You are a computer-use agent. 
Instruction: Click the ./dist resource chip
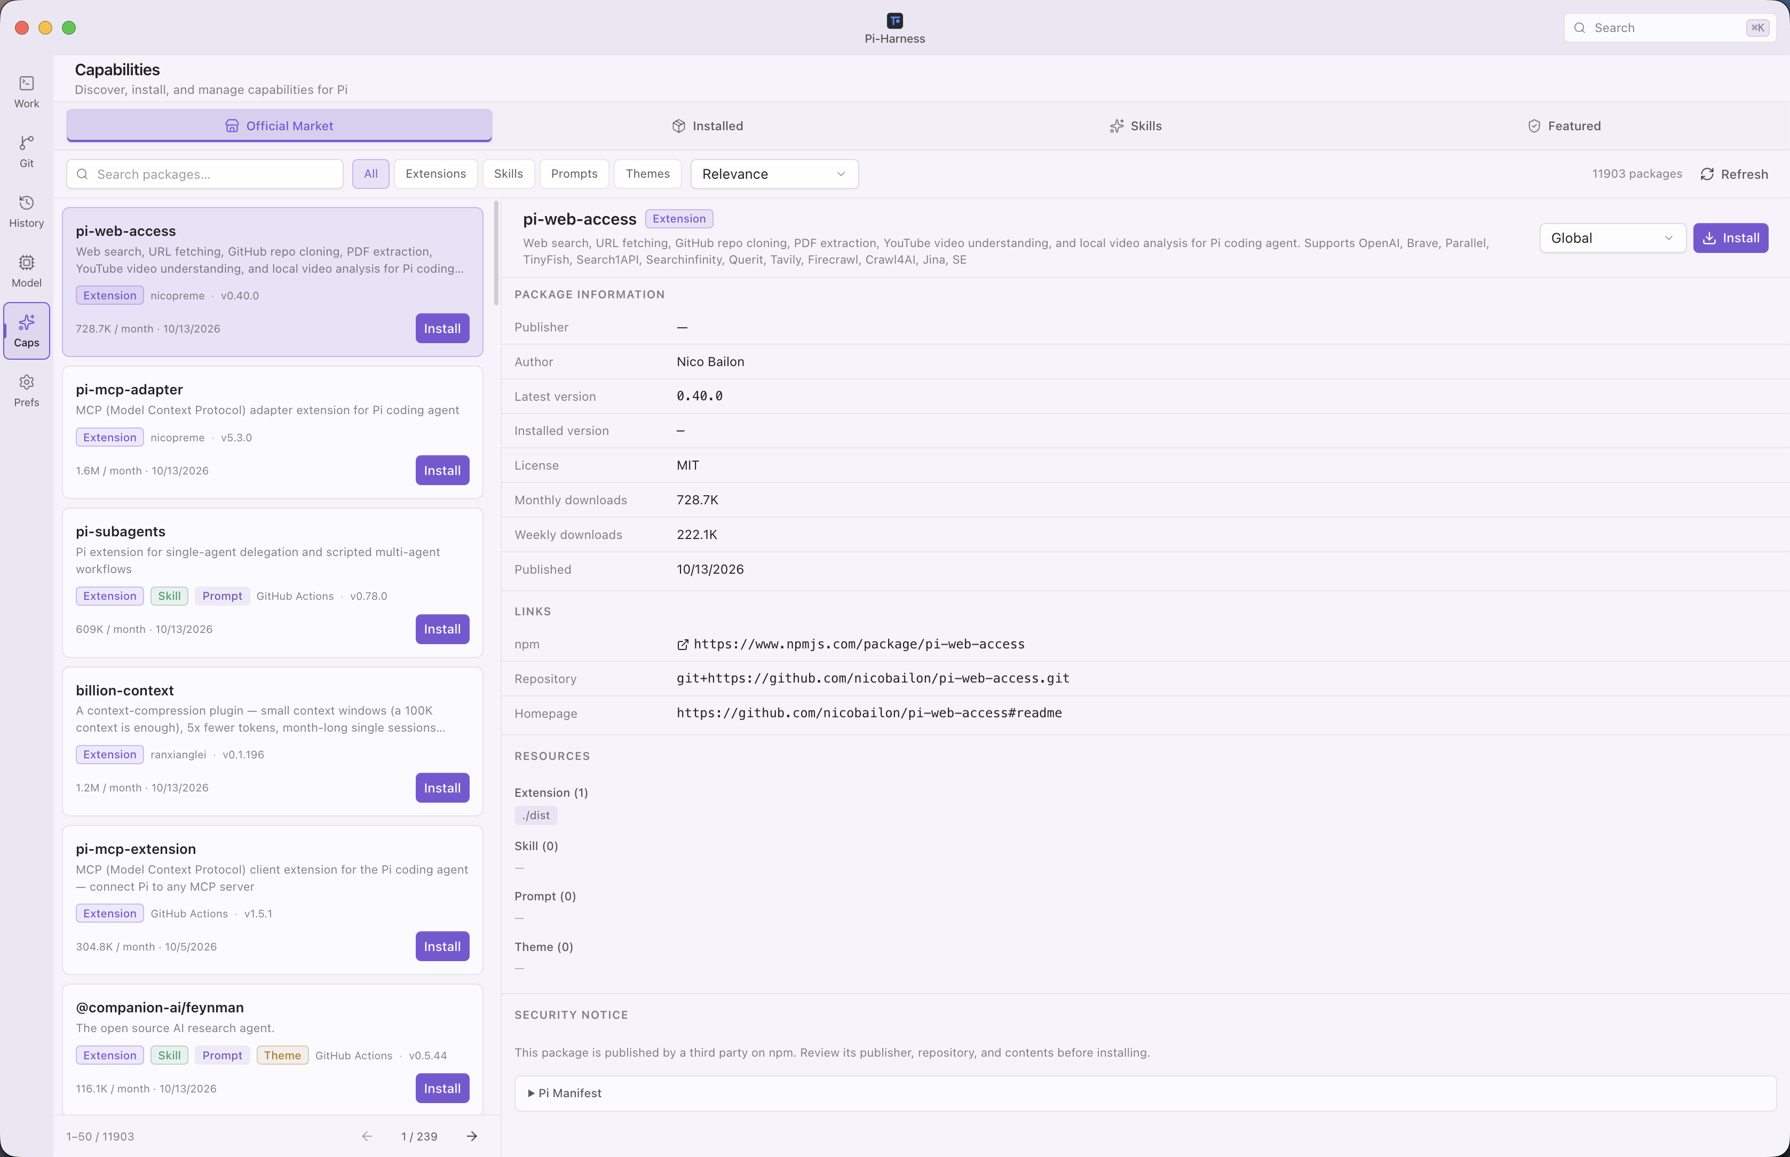(536, 815)
